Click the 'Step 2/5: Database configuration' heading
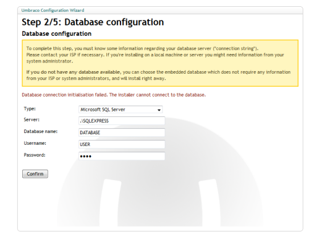Viewport: 309px width, 242px height. (93, 22)
